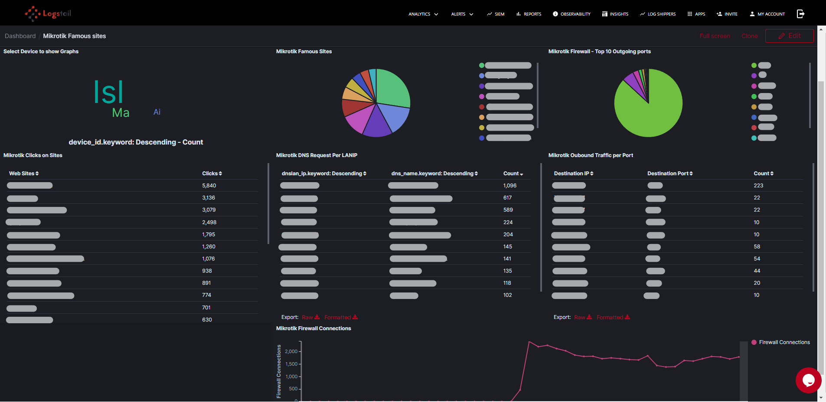The width and height of the screenshot is (826, 402).
Task: Open the Observability menu item
Action: [x=571, y=14]
